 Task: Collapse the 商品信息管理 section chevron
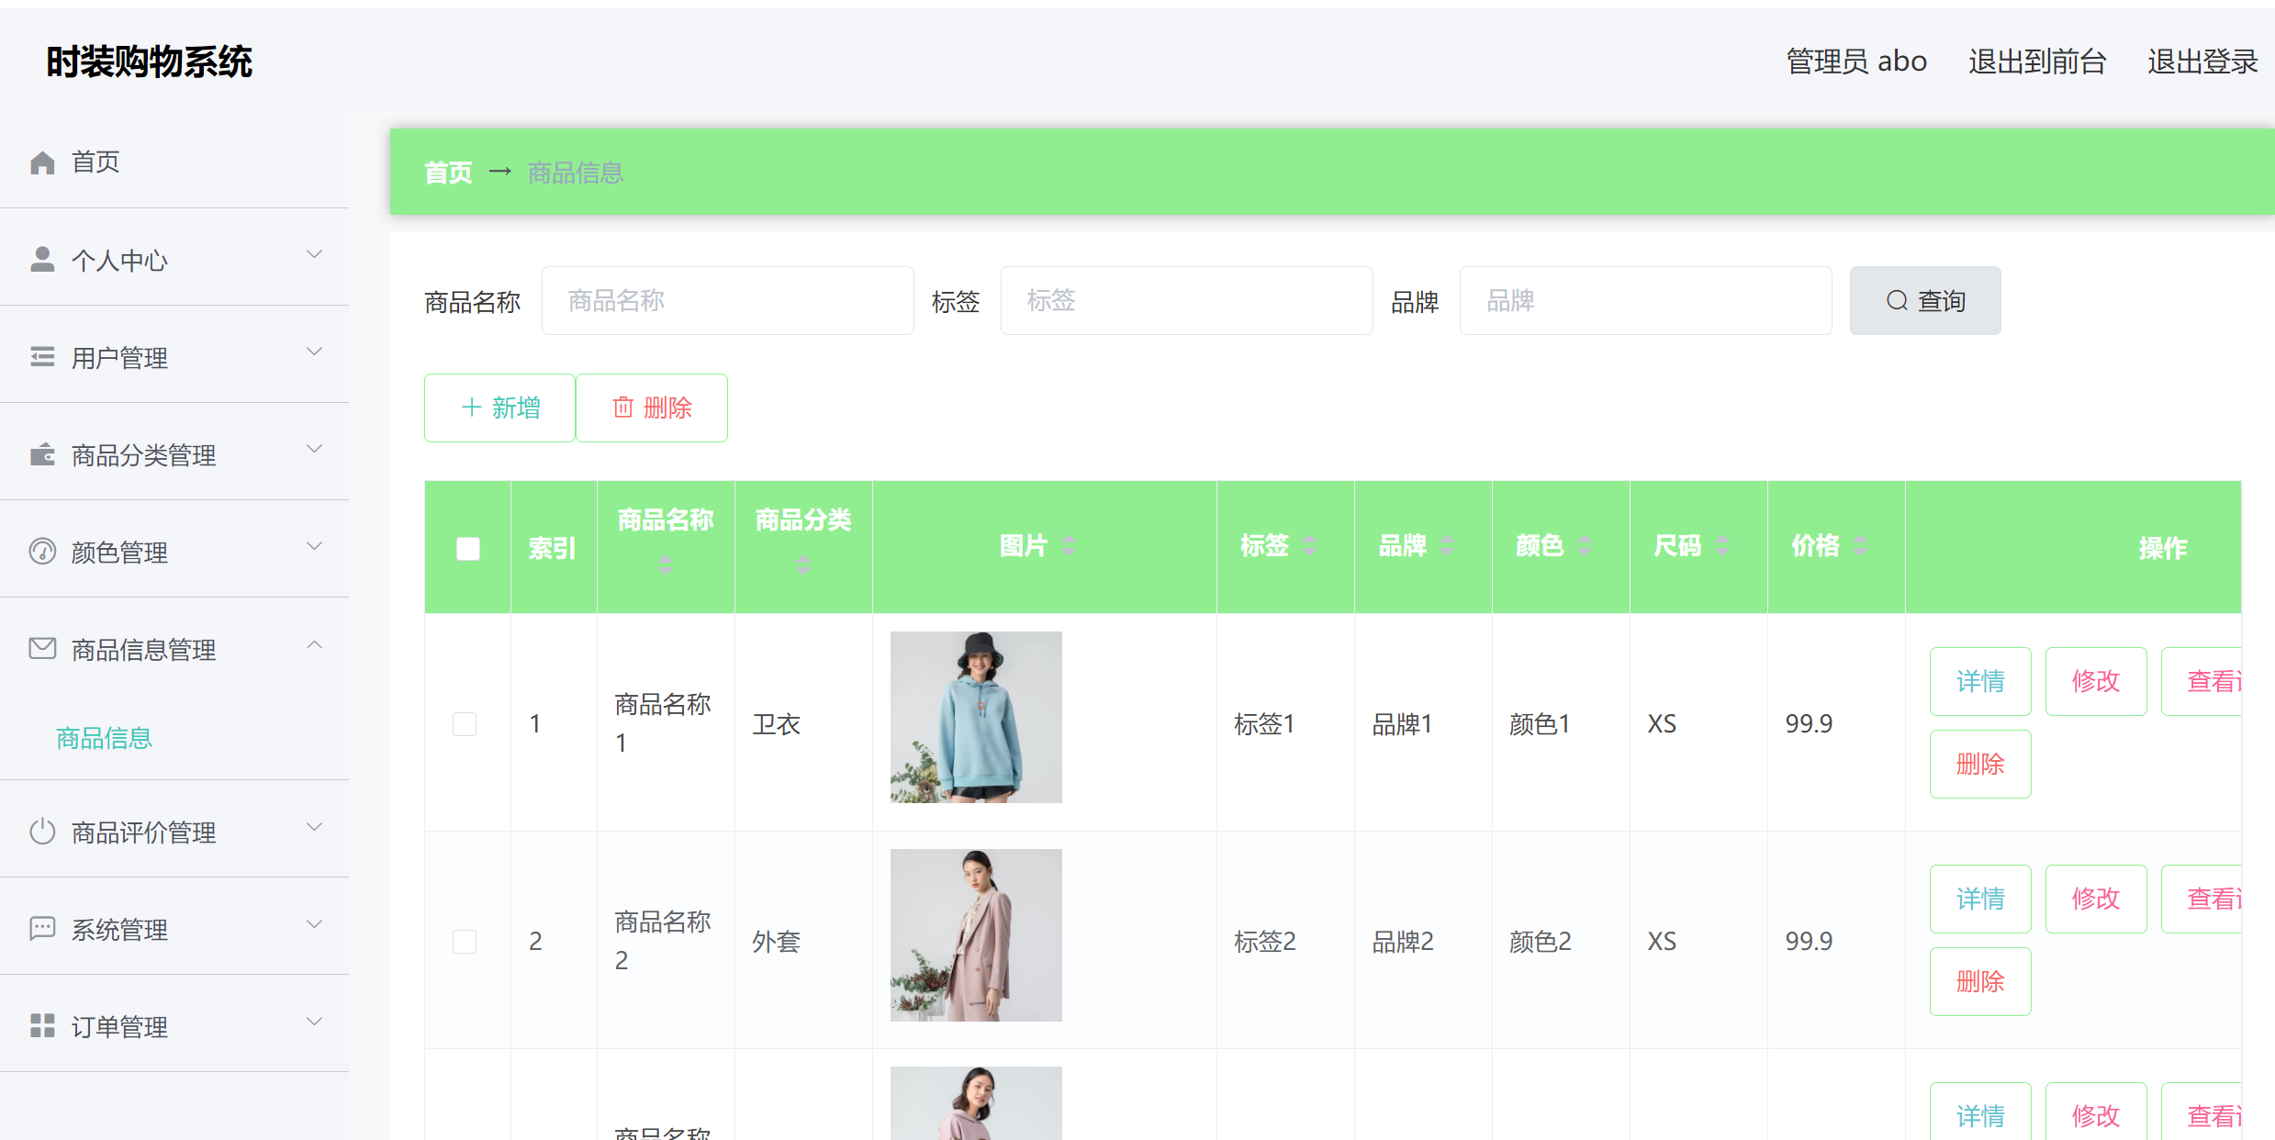314,643
